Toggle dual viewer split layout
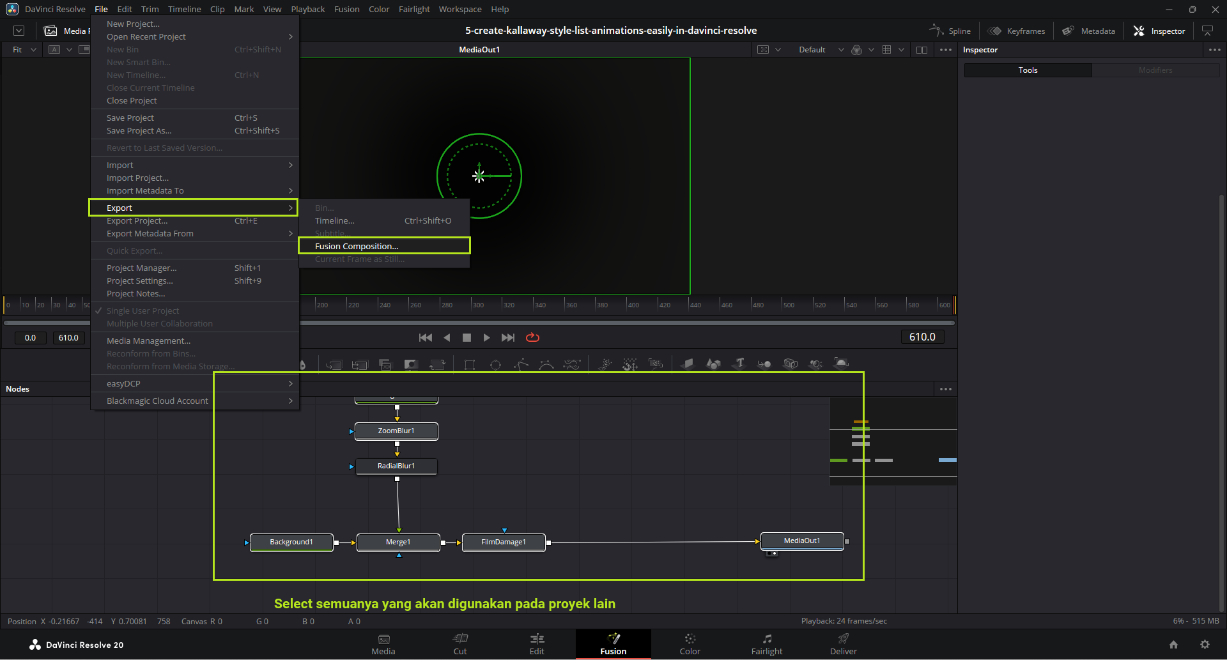This screenshot has height=660, width=1227. tap(922, 50)
